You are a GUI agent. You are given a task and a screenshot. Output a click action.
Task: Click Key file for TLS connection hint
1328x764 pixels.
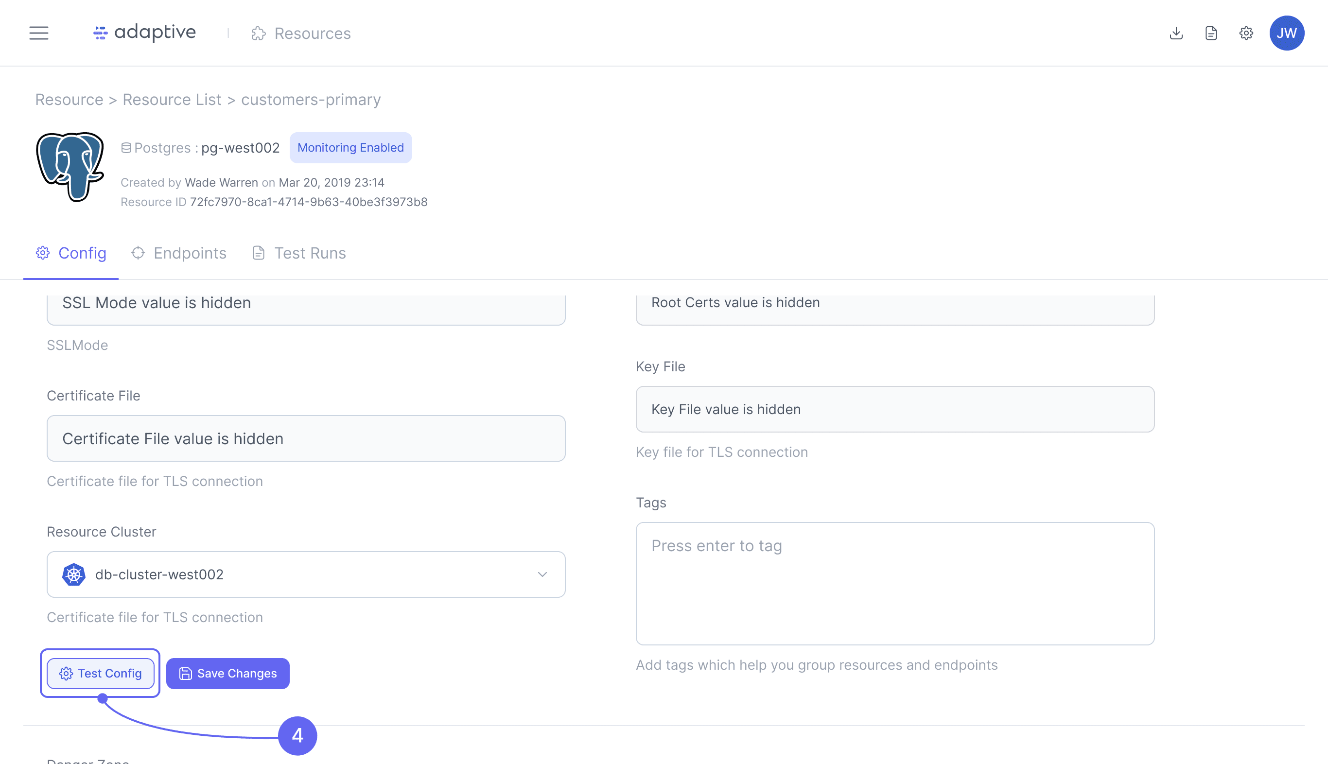pyautogui.click(x=722, y=452)
